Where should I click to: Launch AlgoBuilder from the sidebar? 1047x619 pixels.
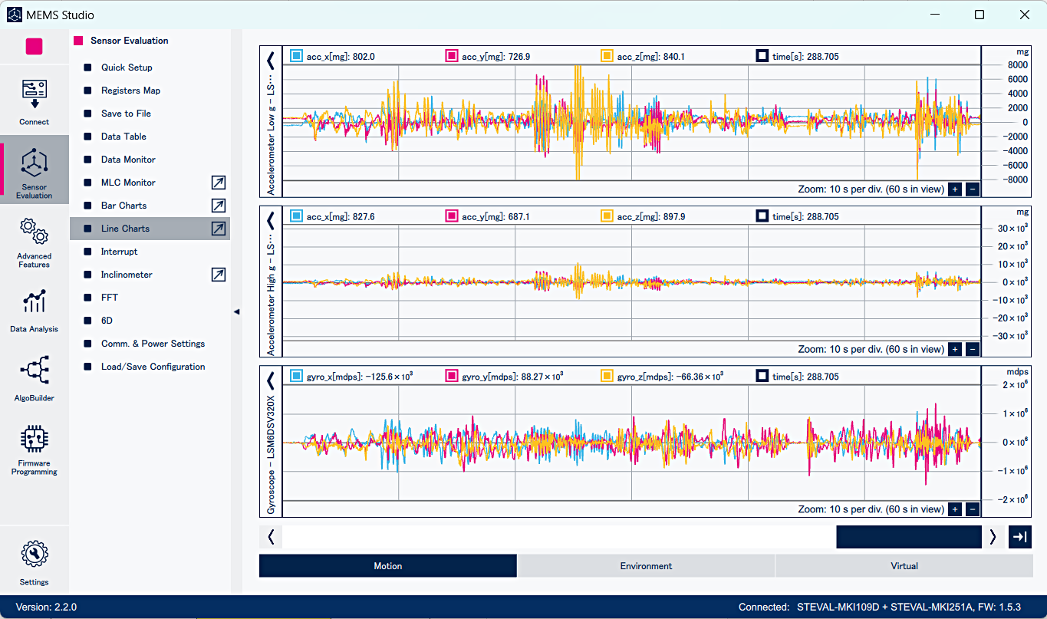[x=34, y=370]
